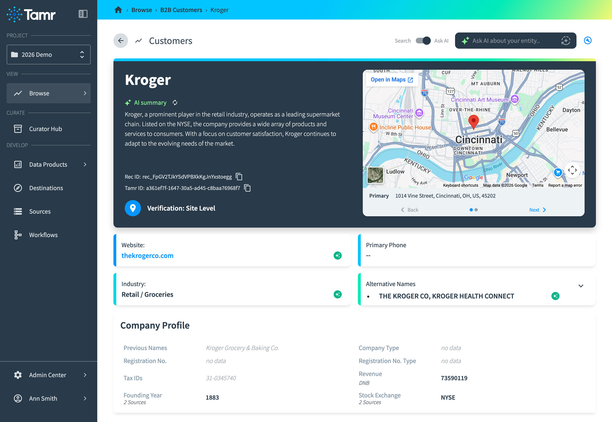The image size is (612, 422).
Task: Copy the Tamr ID to clipboard
Action: pos(247,188)
